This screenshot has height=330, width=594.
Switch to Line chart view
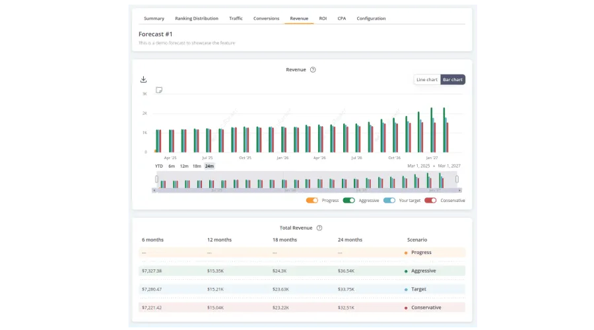click(426, 80)
